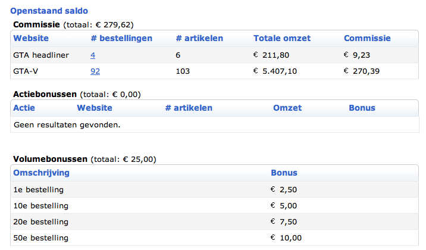426x250 pixels.
Task: Click # artikelen header in Actiebonussen table
Action: 189,108
